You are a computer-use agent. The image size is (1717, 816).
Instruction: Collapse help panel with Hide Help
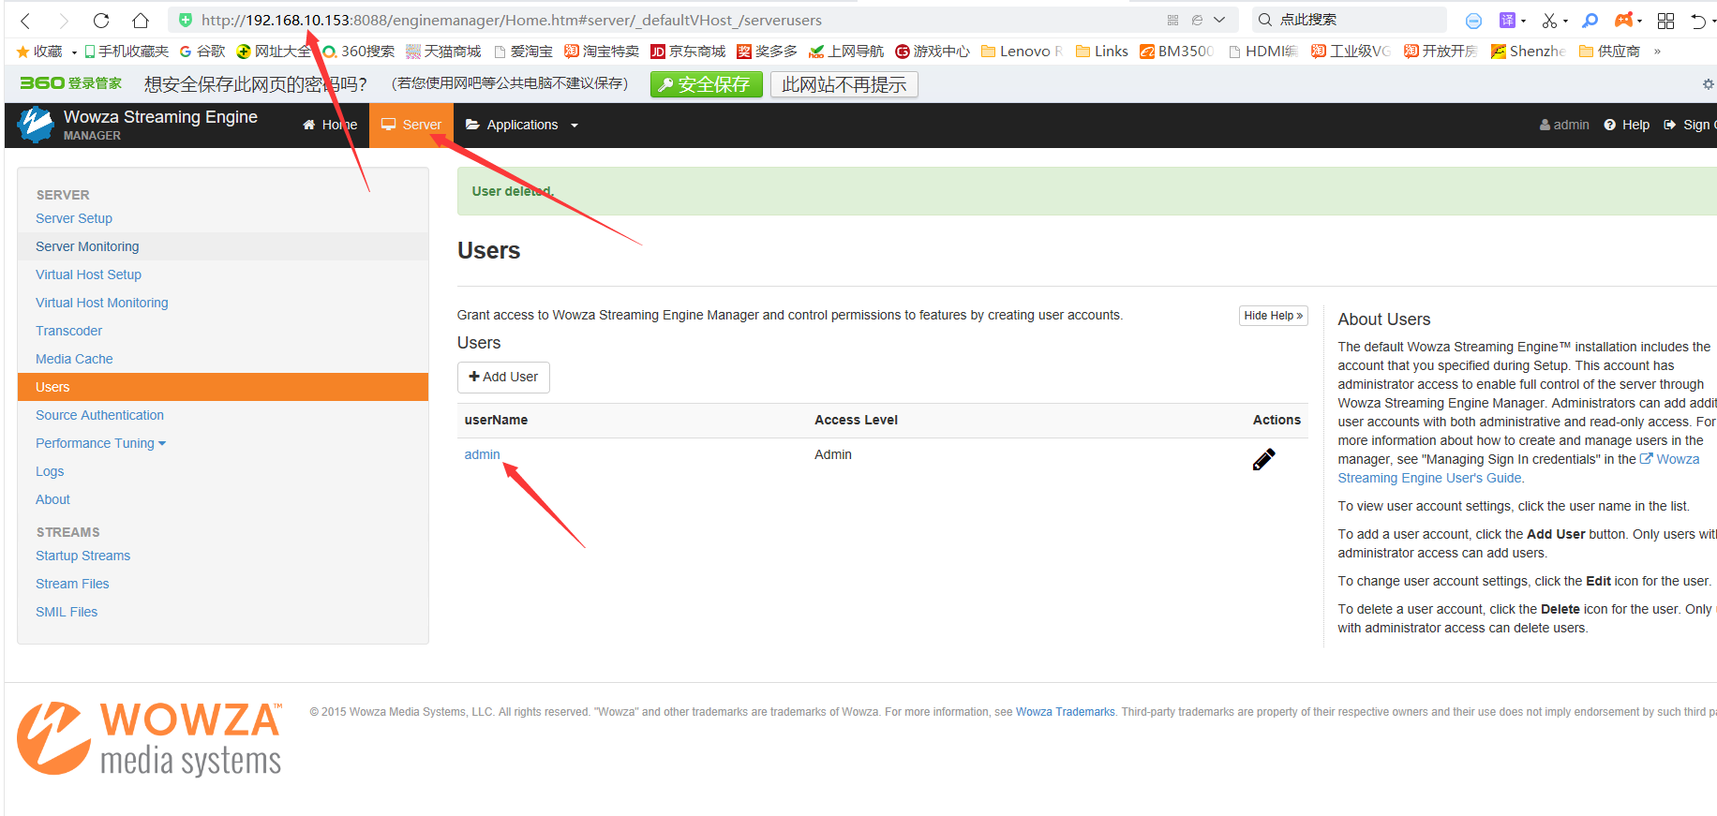pyautogui.click(x=1273, y=316)
